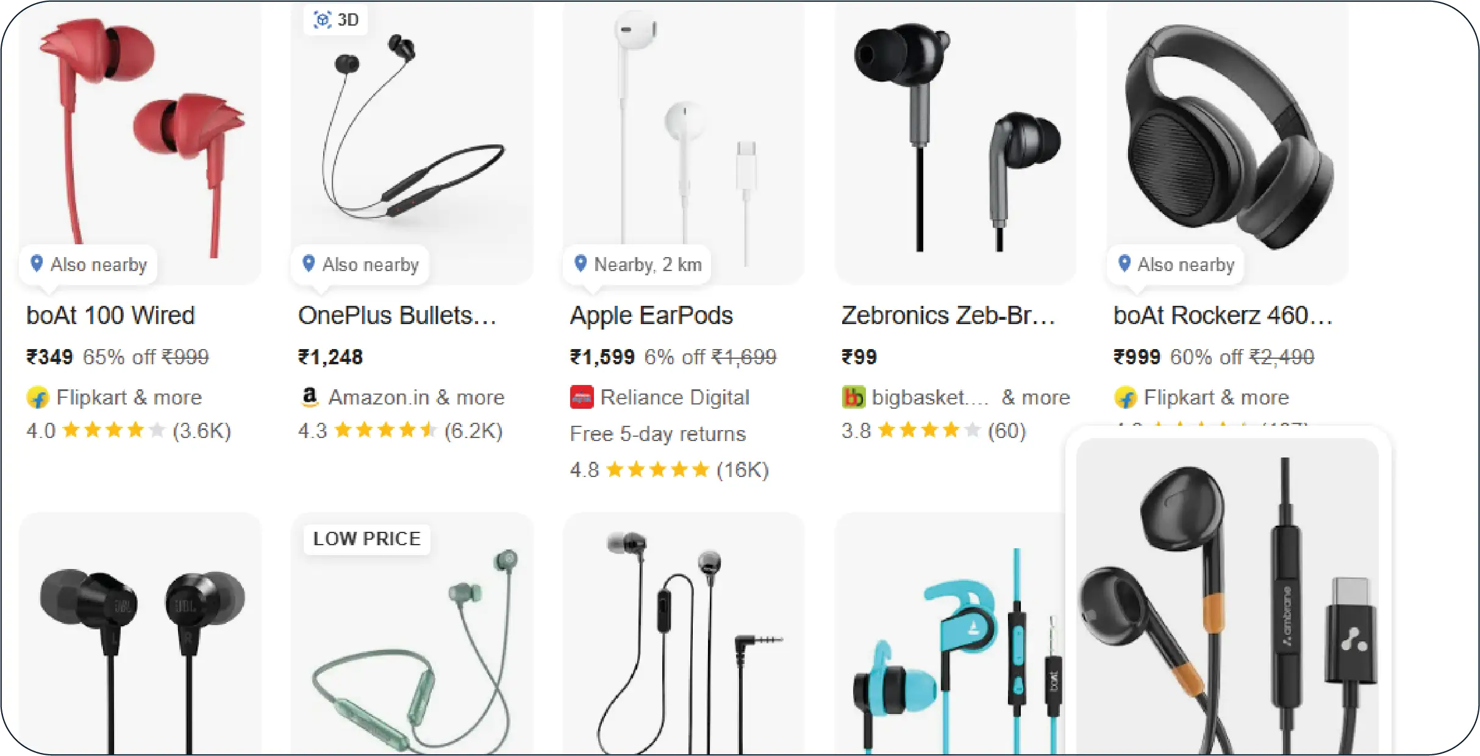
Task: Click the 4.8 star rating of Apple EarPods
Action: [x=669, y=470]
